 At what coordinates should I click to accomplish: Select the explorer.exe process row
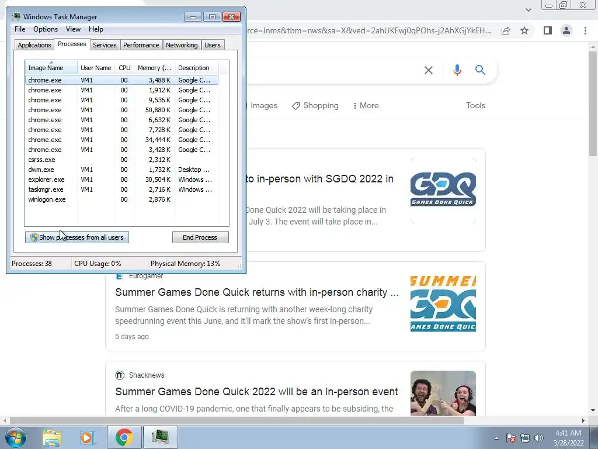pos(121,179)
